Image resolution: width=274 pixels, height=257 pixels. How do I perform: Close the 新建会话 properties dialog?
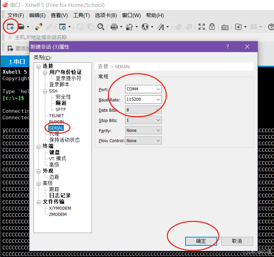click(x=247, y=47)
